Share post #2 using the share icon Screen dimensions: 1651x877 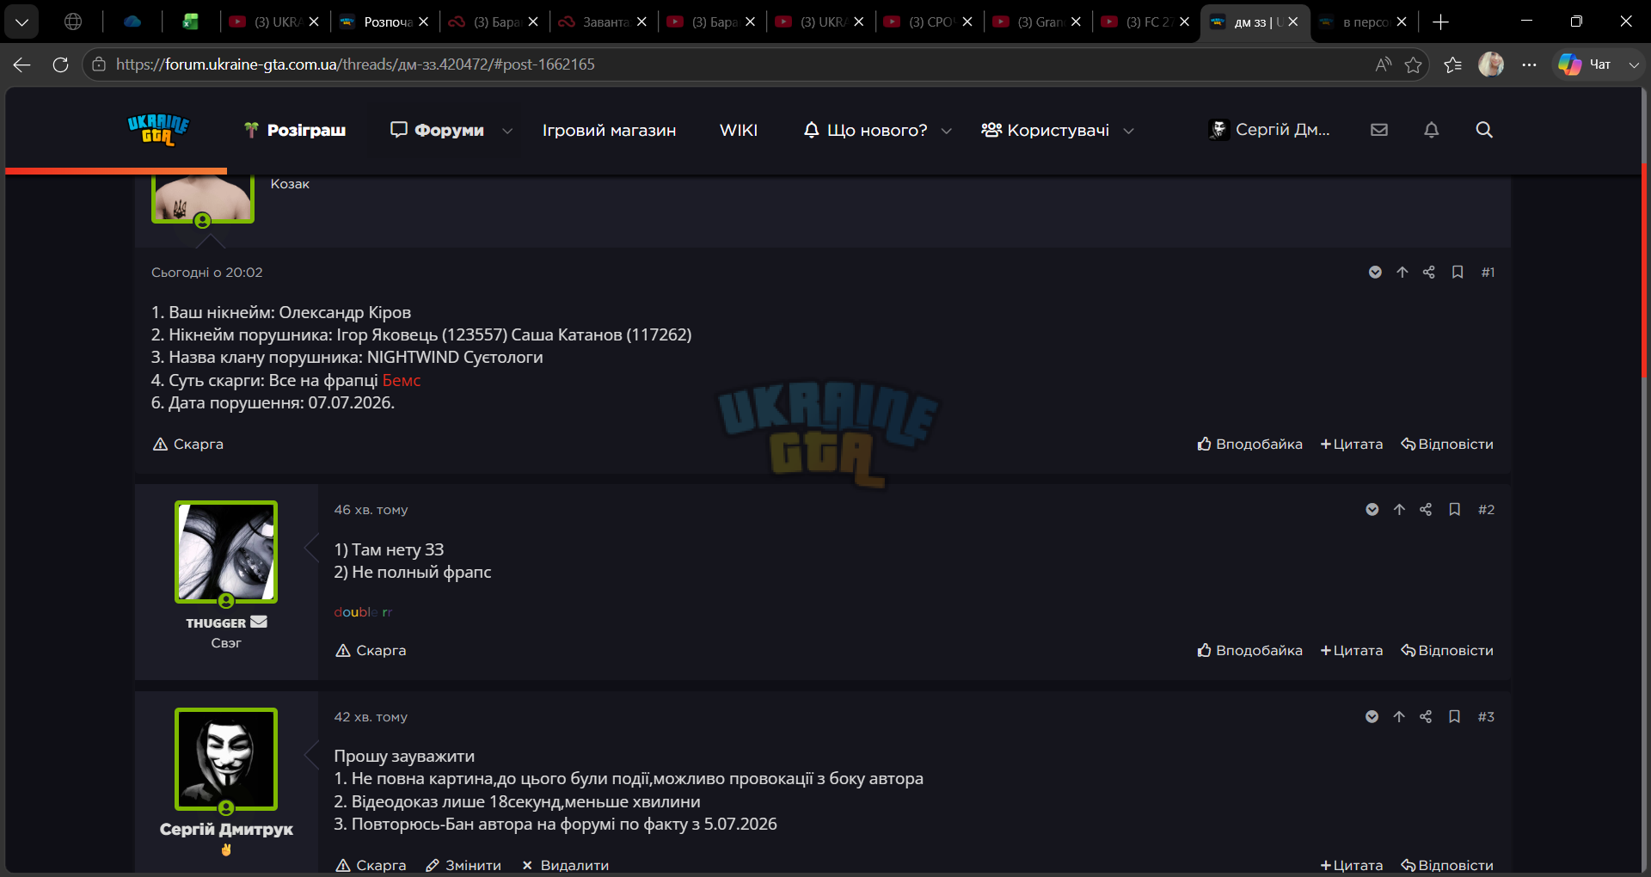coord(1426,510)
